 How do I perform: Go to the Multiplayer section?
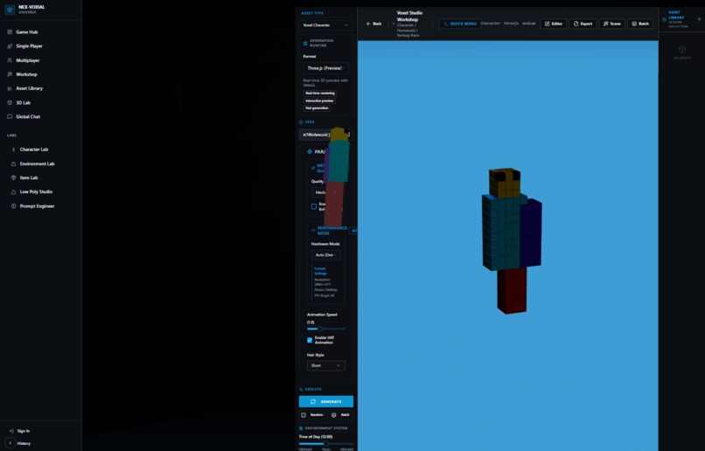28,60
